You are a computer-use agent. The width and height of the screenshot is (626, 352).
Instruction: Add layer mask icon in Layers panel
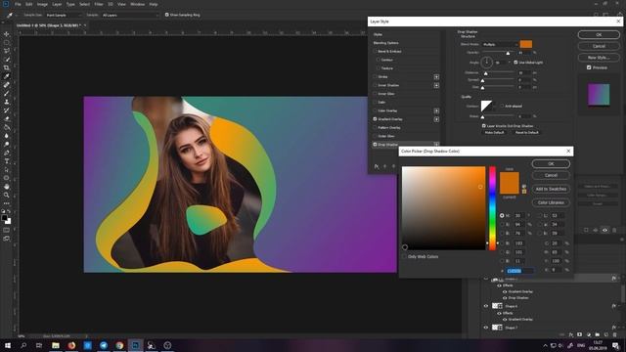point(579,334)
